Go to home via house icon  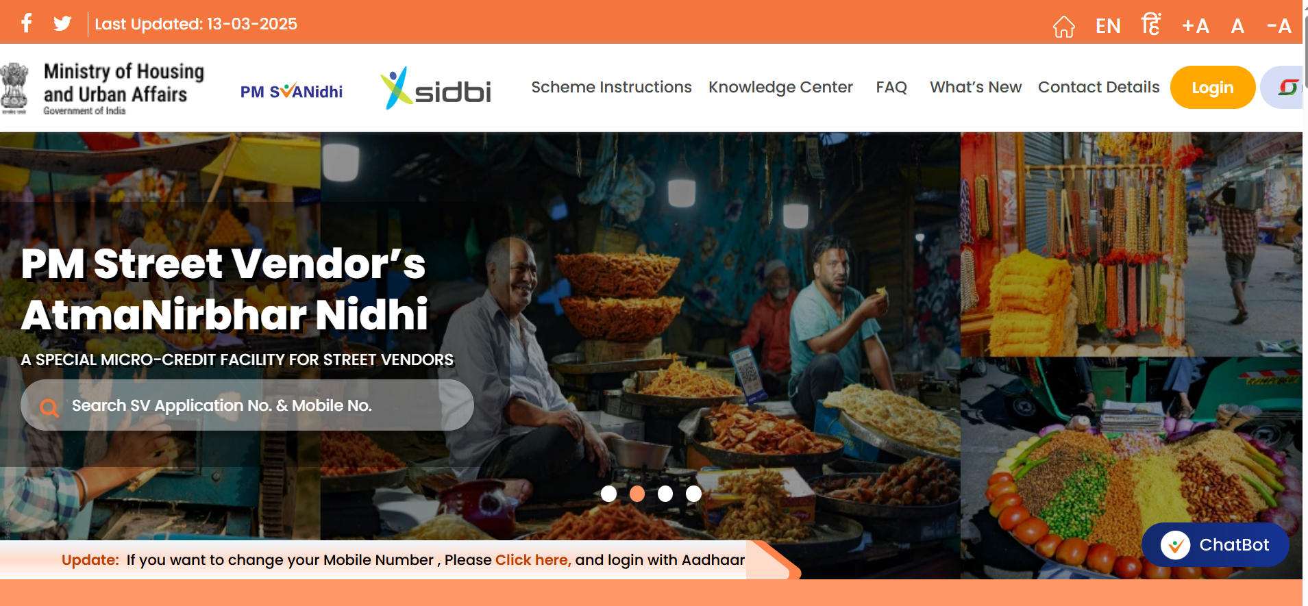(1063, 27)
